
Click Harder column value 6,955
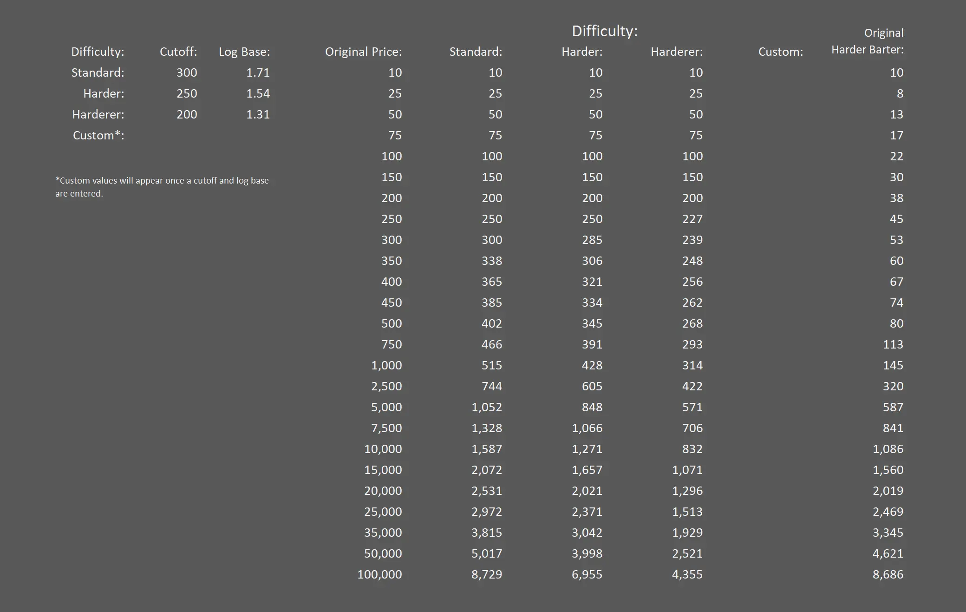coord(587,574)
